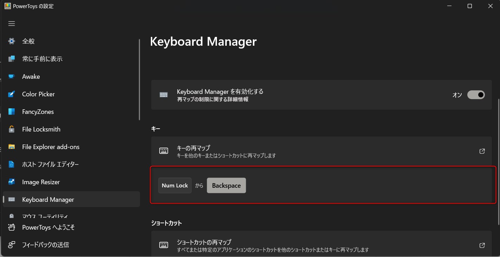Open external window icon for キーの再マップ
The image size is (500, 257).
coord(482,151)
